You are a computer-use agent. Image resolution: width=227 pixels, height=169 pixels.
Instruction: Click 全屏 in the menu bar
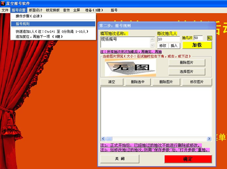click(x=77, y=10)
